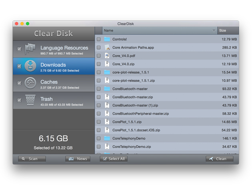Click the 15.54 MB size value
The image size is (252, 189).
229,72
